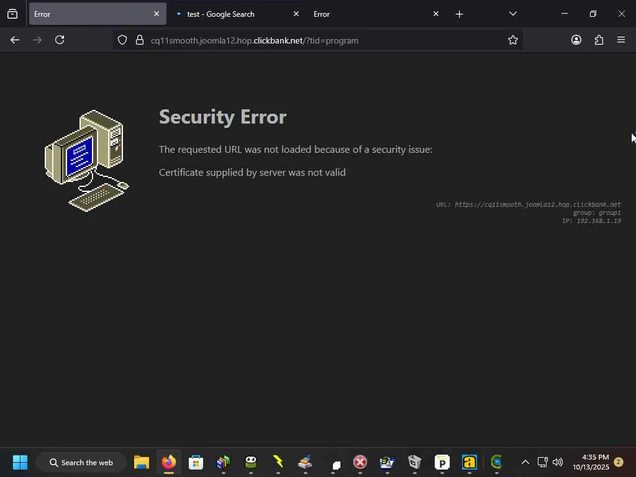636x477 pixels.
Task: Open the tracking protection shield icon
Action: click(x=122, y=40)
